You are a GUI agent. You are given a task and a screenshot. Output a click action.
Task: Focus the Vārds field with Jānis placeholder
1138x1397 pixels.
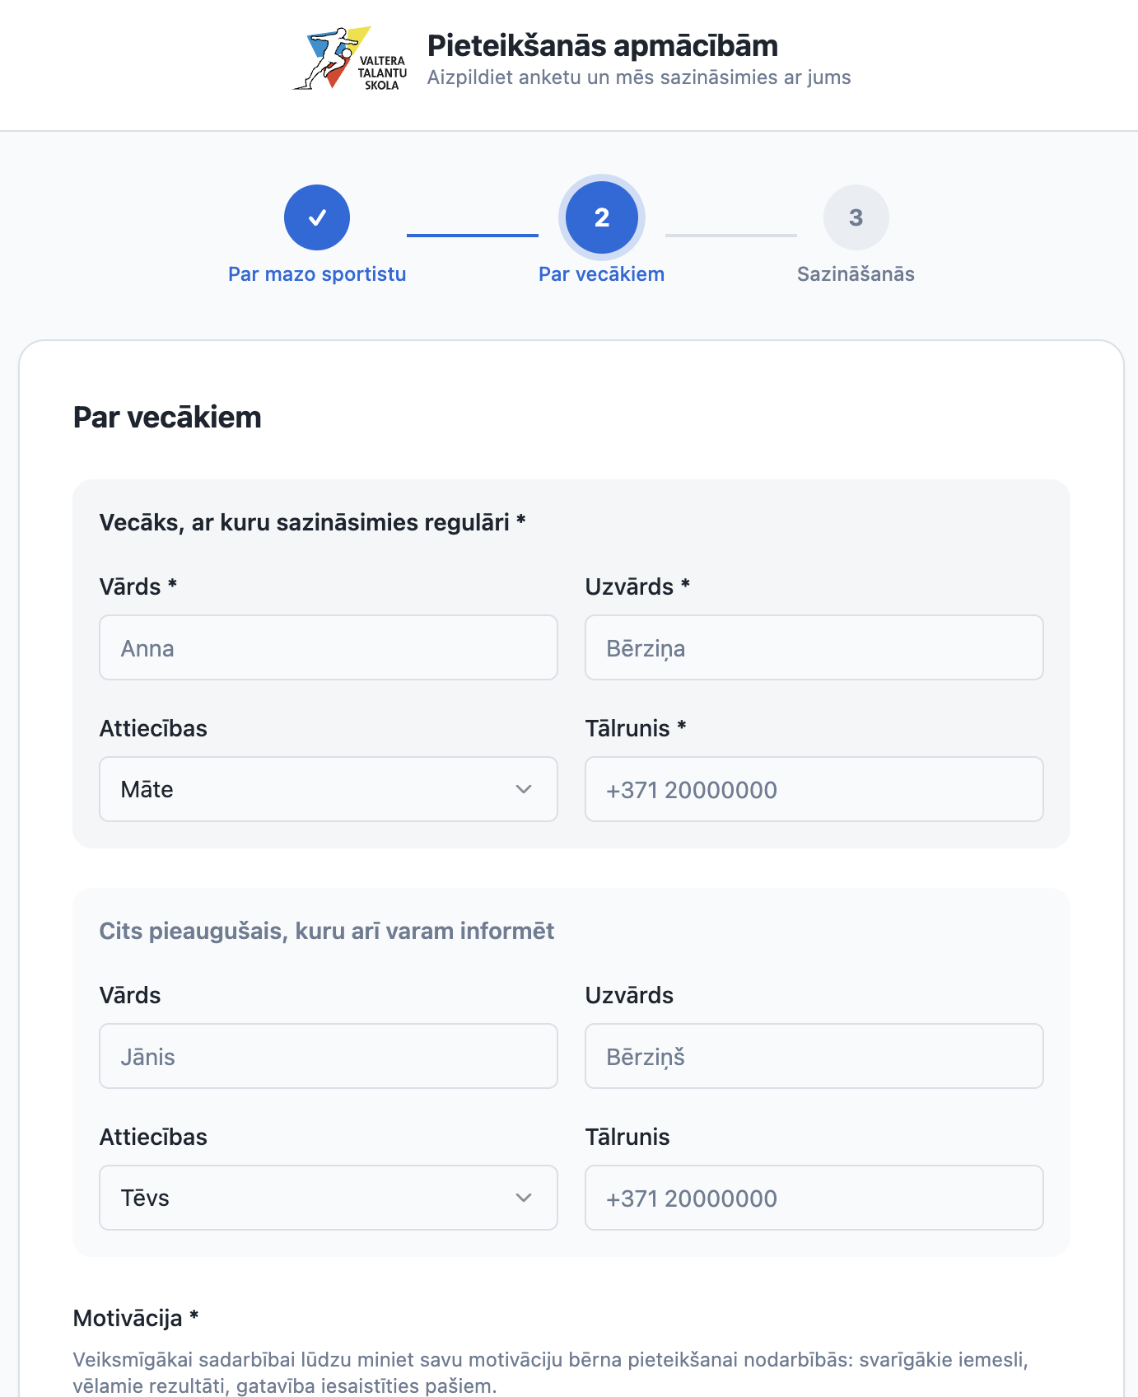point(329,1056)
